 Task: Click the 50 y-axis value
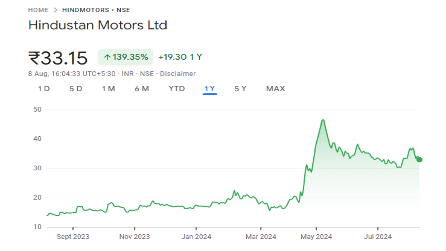pyautogui.click(x=37, y=109)
